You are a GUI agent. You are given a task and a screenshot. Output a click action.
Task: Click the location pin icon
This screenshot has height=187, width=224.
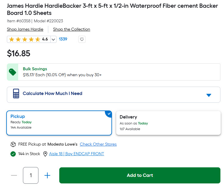pos(45,154)
